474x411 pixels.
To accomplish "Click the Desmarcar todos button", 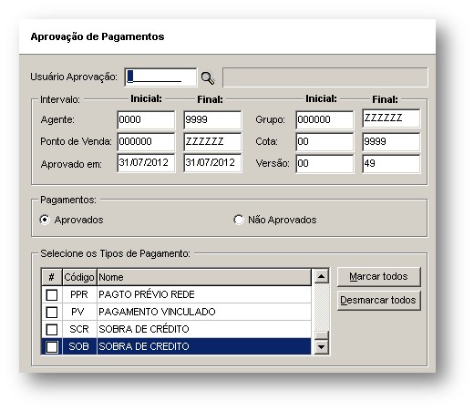I will (378, 301).
